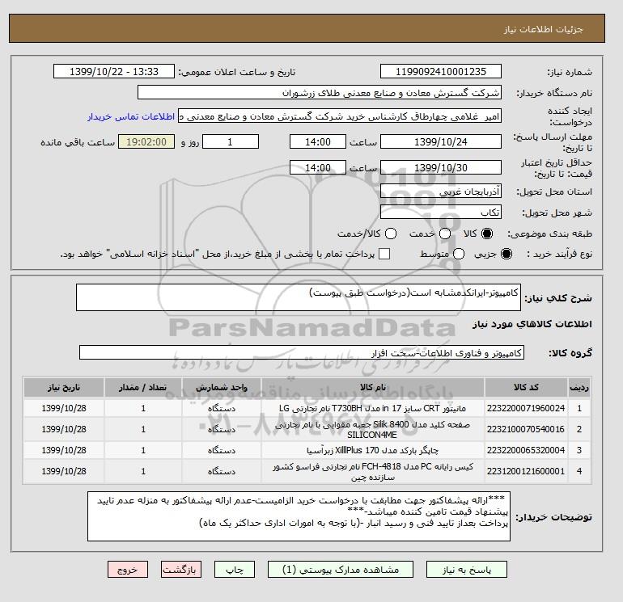Viewport: 623px width, 602px height.
Task: Click the goods group field کامپیوتر و فناوری اطلاعات
Action: pos(302,352)
